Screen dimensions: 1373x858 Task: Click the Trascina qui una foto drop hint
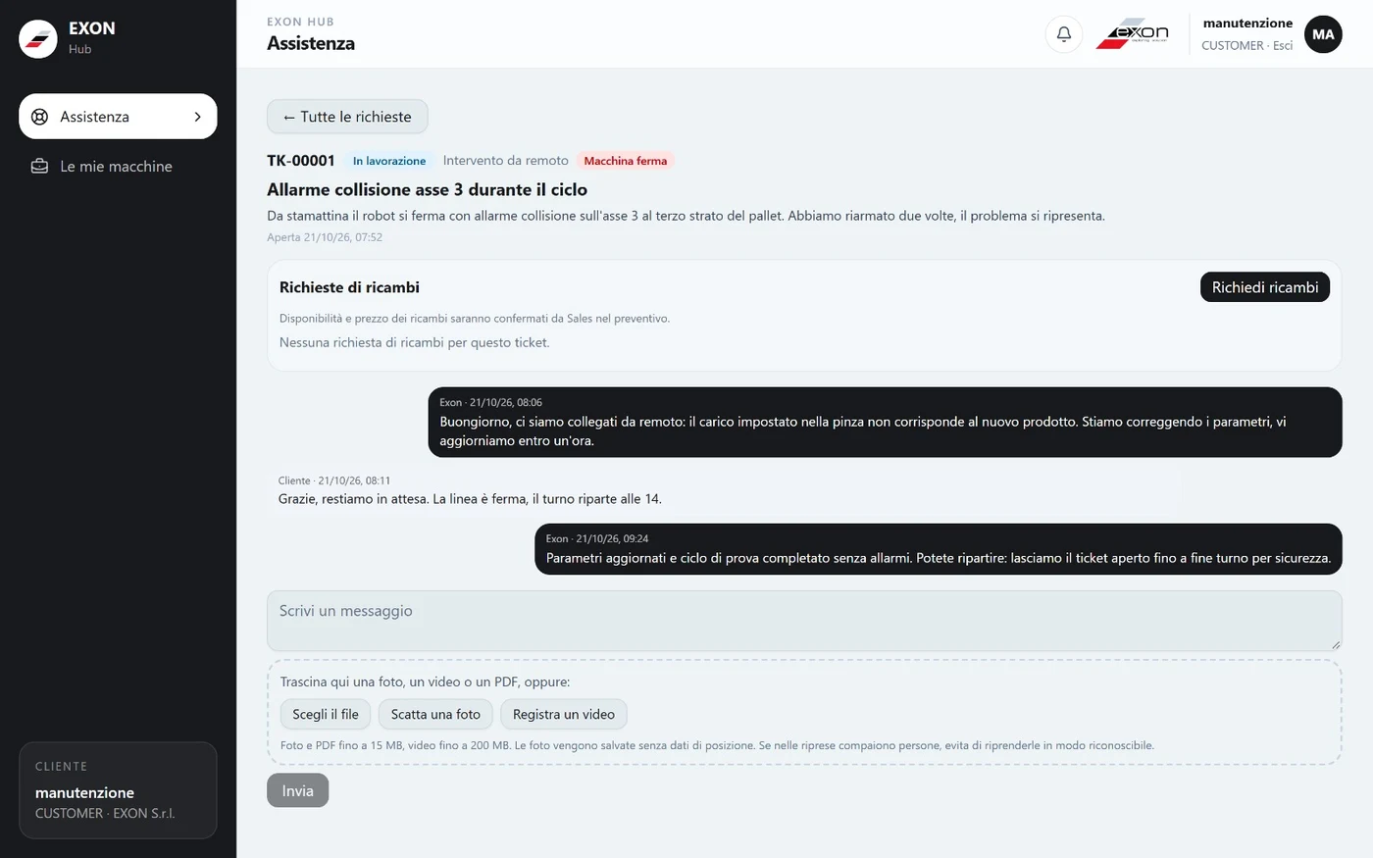(x=425, y=681)
